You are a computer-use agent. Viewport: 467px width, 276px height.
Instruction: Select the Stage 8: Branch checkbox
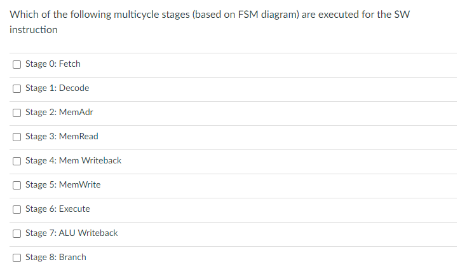coord(17,258)
